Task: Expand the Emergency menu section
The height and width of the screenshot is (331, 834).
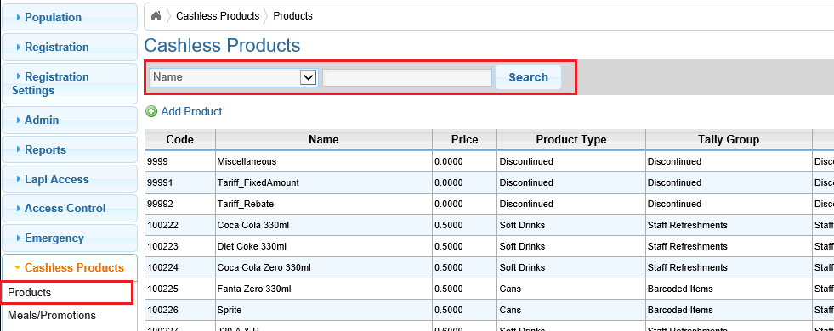Action: pos(70,238)
